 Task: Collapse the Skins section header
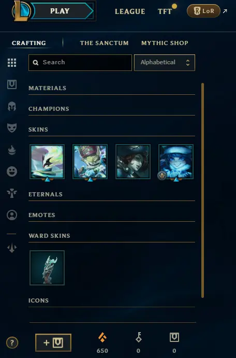[x=112, y=130]
